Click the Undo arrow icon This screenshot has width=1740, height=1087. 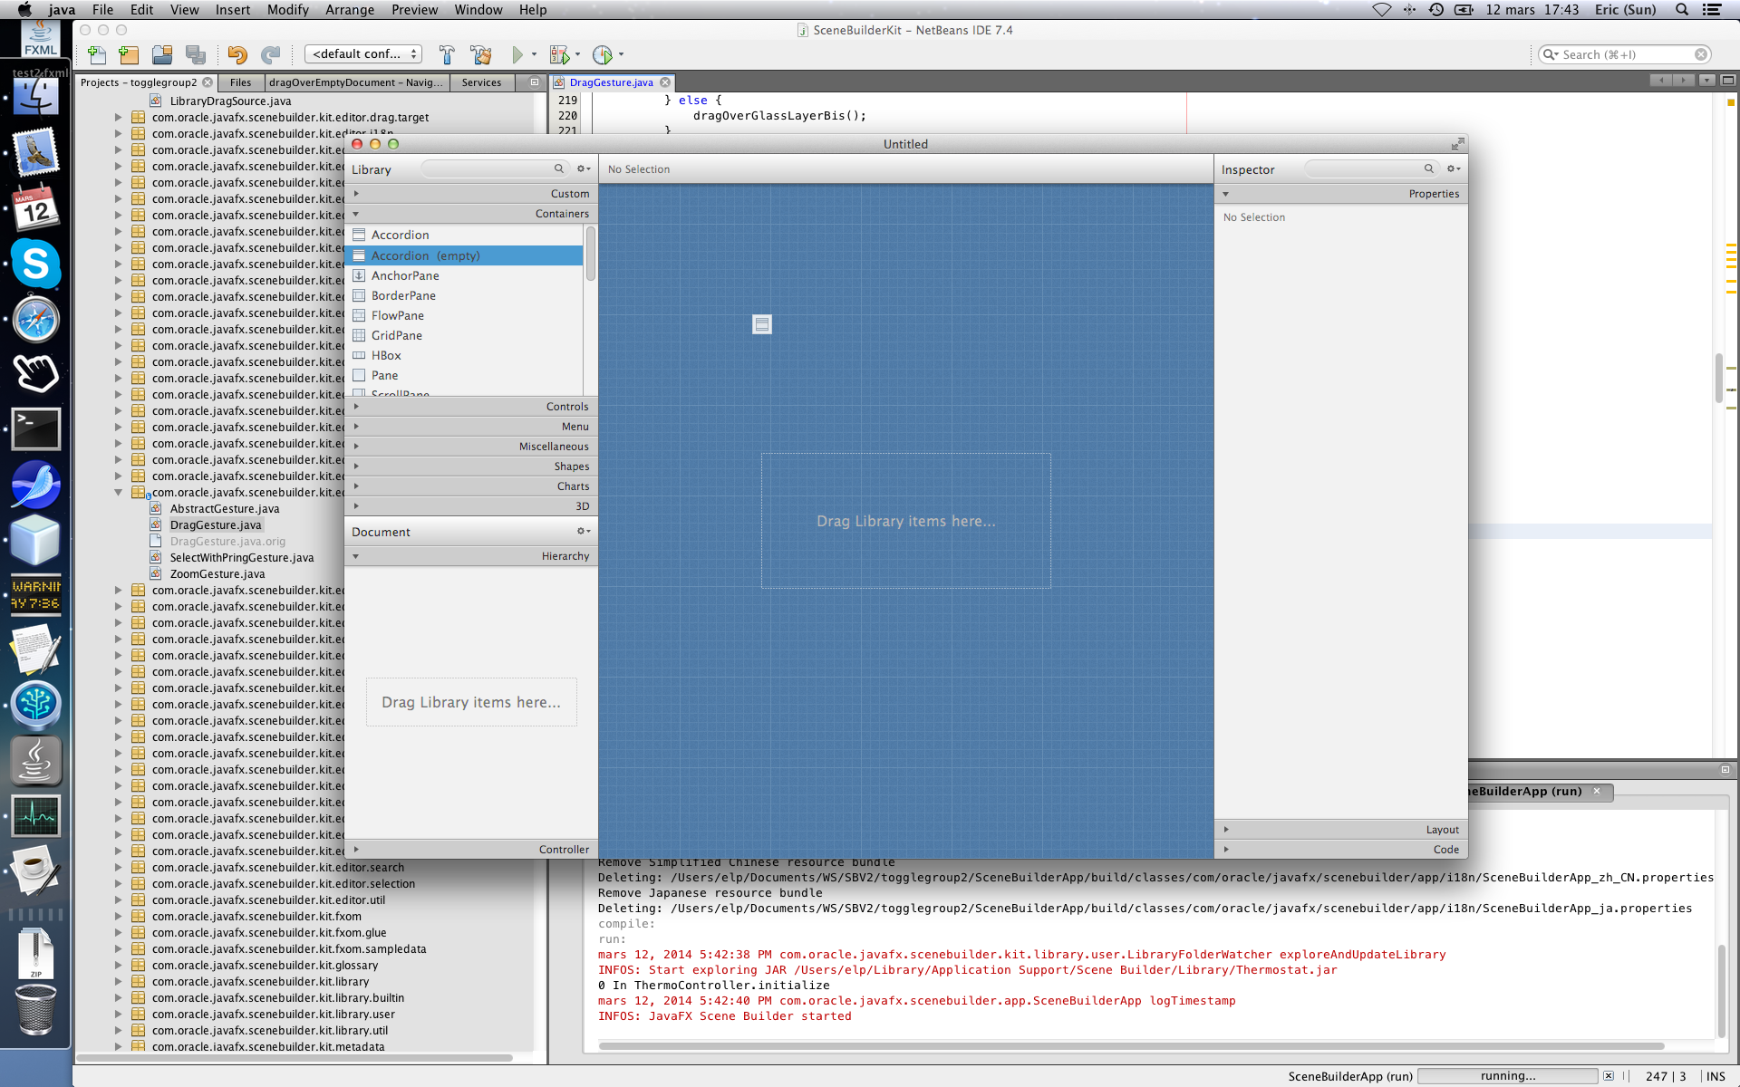pyautogui.click(x=237, y=55)
